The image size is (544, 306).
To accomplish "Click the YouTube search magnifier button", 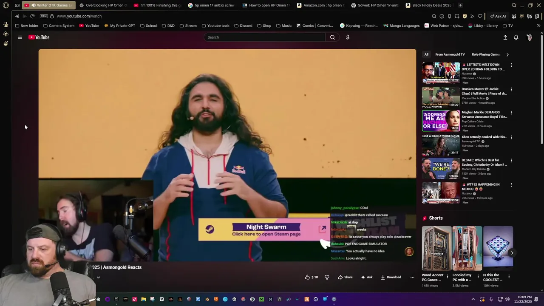I will (x=332, y=37).
